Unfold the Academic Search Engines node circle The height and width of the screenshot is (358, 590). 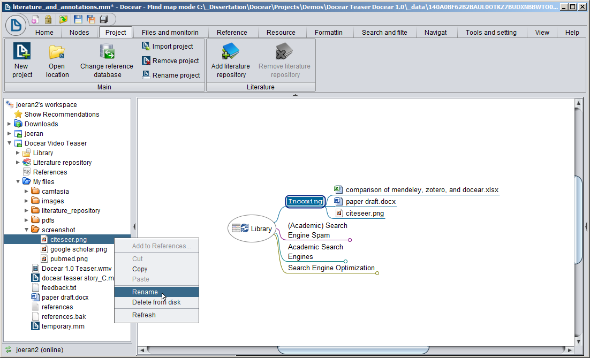pos(345,261)
